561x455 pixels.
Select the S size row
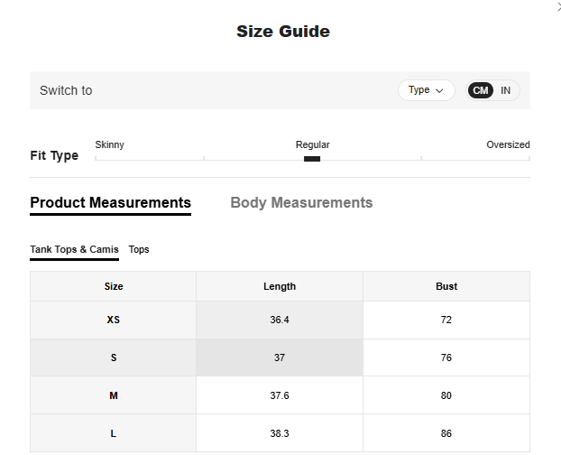114,357
